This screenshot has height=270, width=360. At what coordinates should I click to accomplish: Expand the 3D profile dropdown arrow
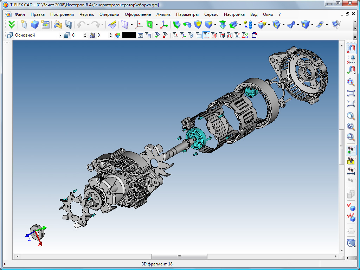[156, 25]
